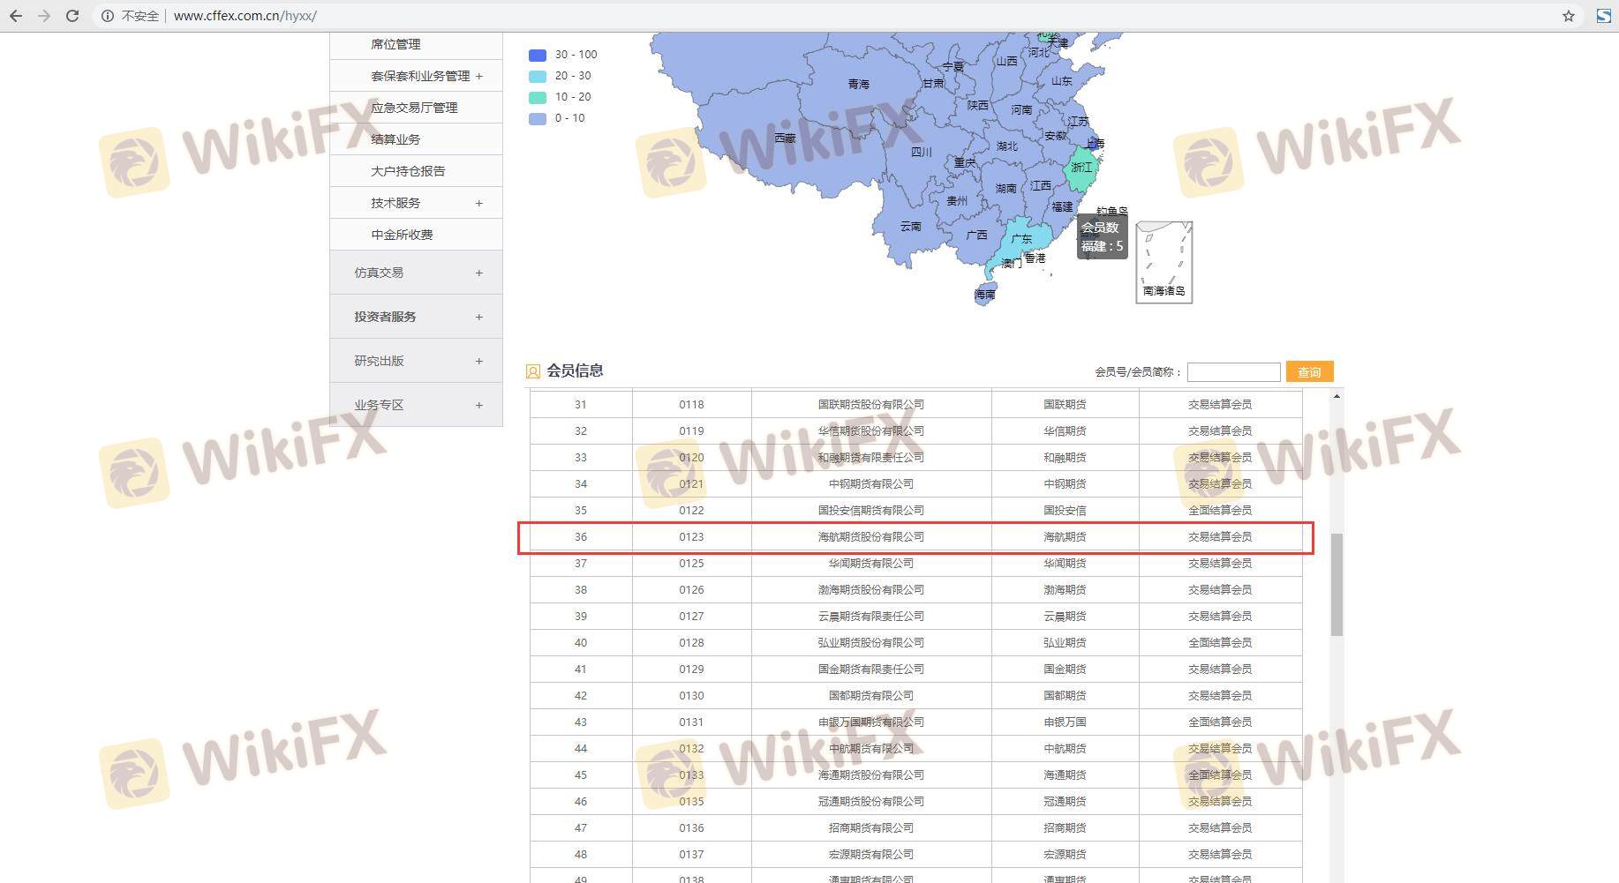Screen dimensions: 1619x883
Task: Open the 结算业务 menu item
Action: 395,139
